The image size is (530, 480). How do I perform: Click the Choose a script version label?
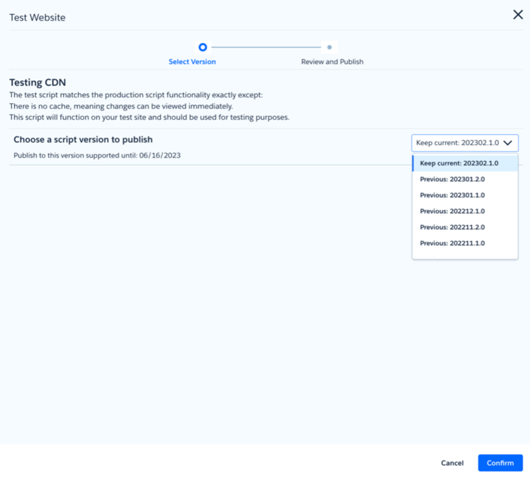point(83,140)
